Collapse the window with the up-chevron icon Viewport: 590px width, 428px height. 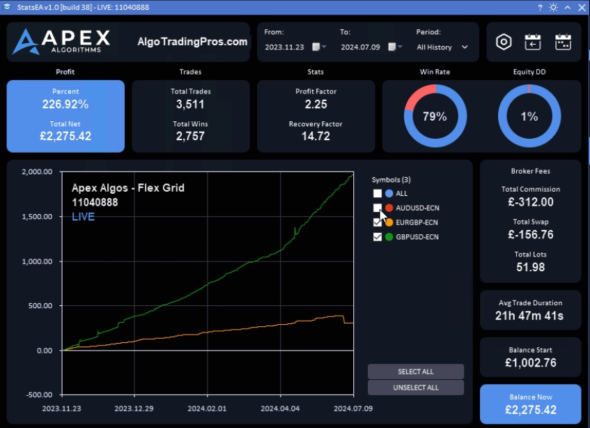pos(568,8)
